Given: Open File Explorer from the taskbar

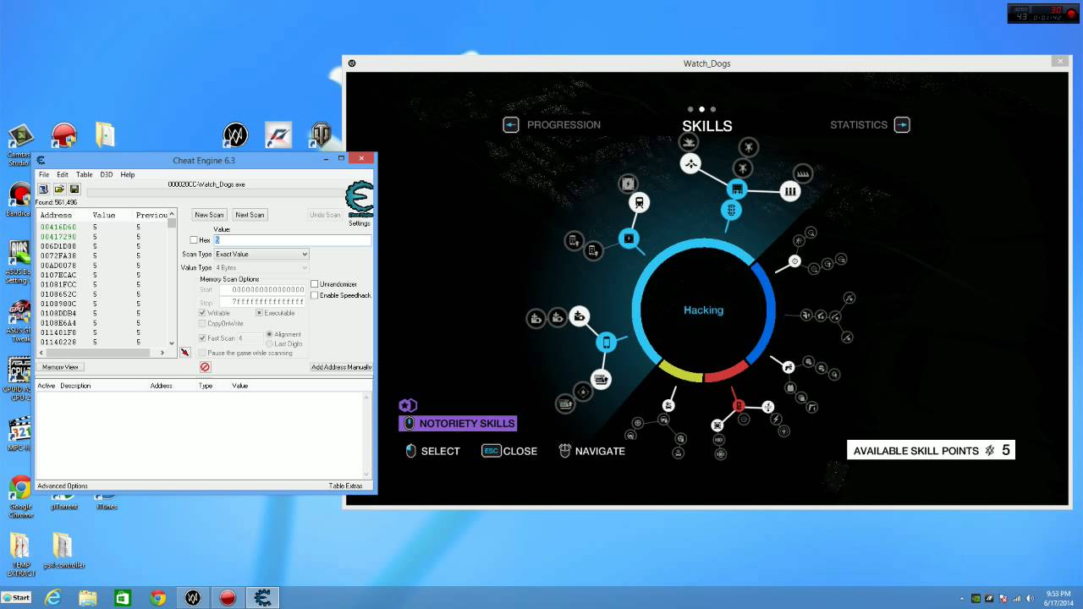Looking at the screenshot, I should click(x=88, y=598).
